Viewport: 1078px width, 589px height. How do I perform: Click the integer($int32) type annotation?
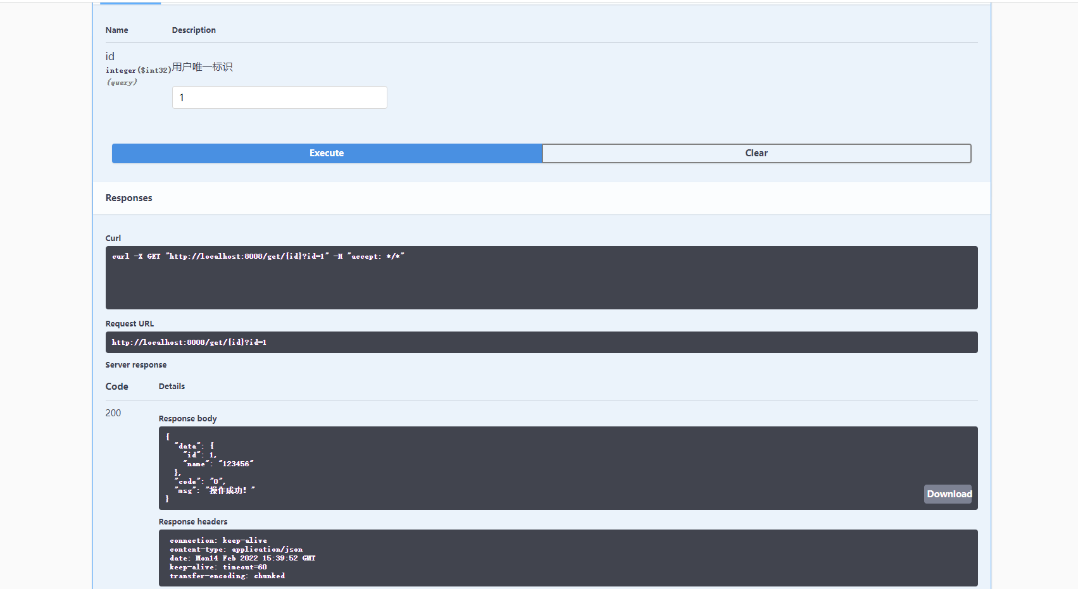[137, 70]
